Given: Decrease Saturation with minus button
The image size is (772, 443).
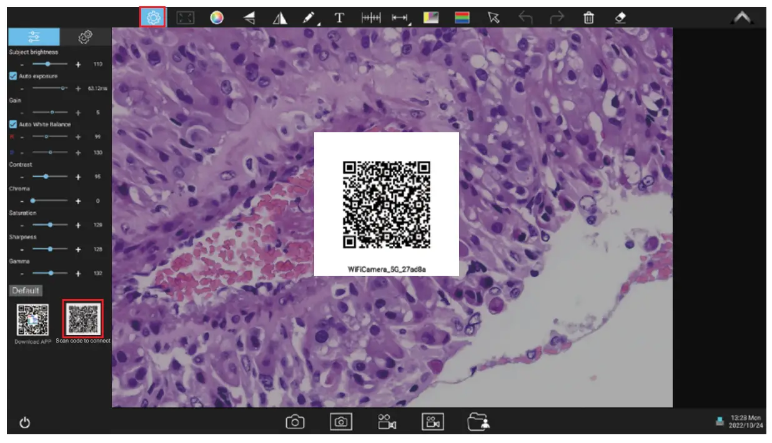Looking at the screenshot, I should (x=22, y=225).
